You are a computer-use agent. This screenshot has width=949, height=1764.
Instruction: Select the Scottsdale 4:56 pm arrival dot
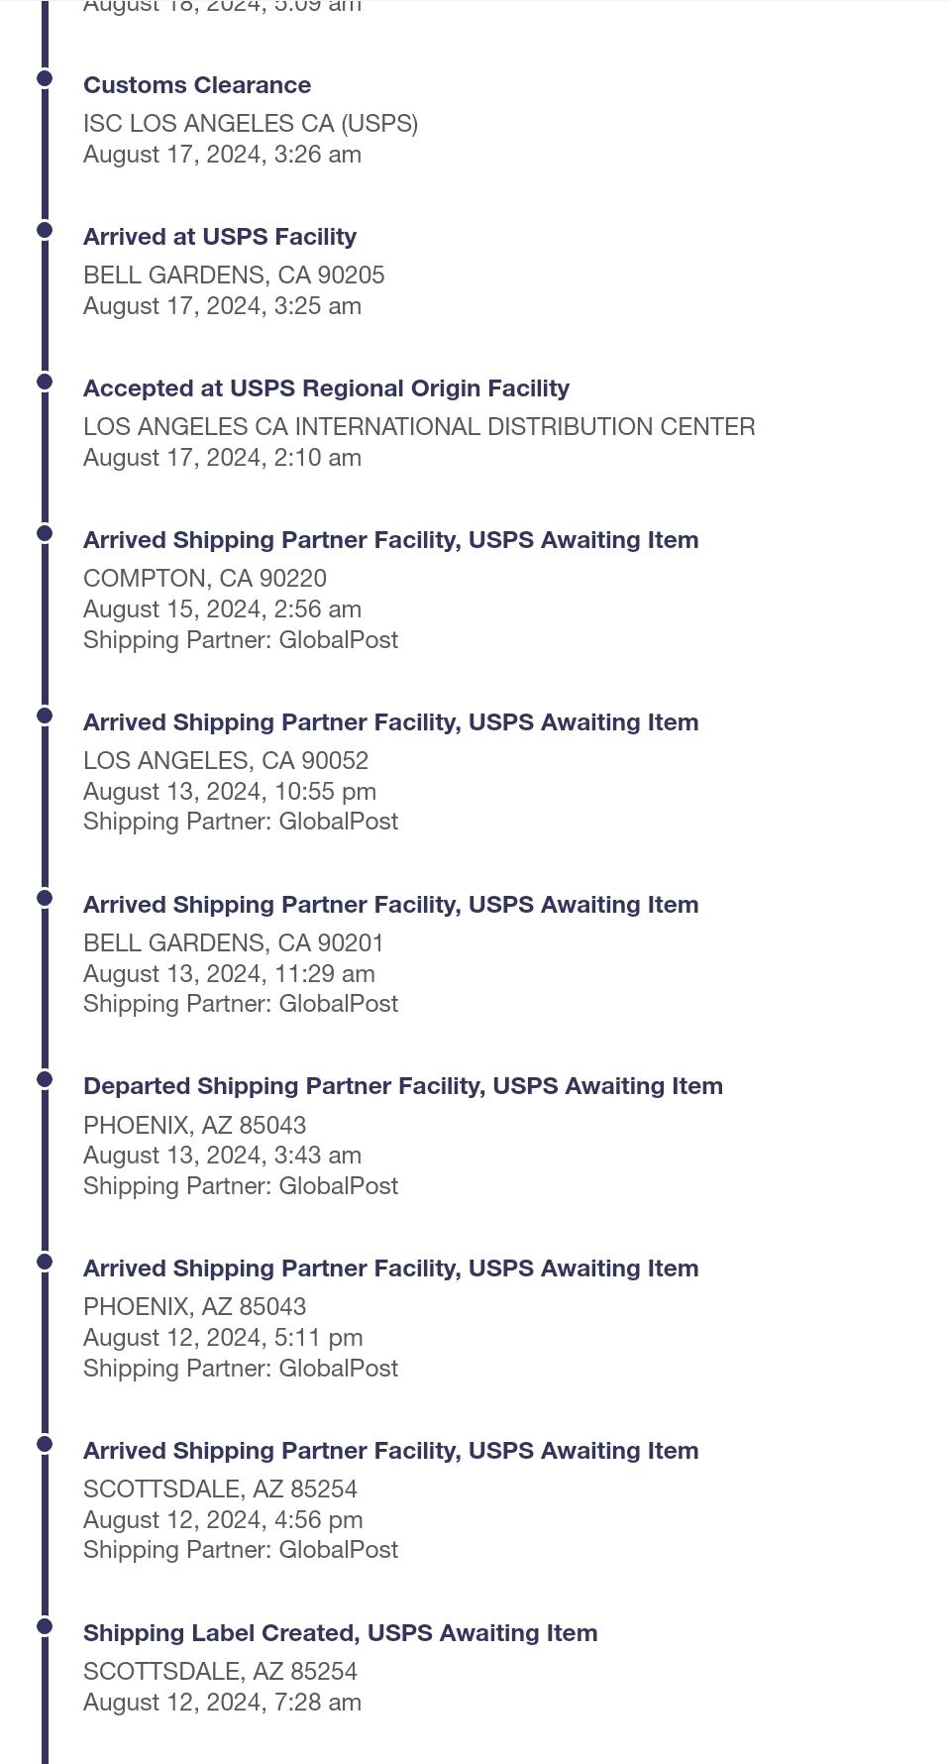45,1444
